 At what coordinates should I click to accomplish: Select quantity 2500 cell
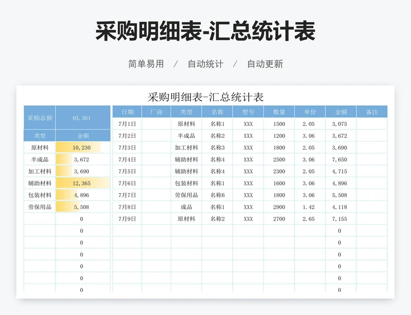tap(279, 159)
